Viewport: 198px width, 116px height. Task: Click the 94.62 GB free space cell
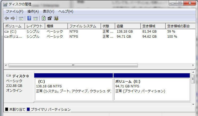(150, 37)
